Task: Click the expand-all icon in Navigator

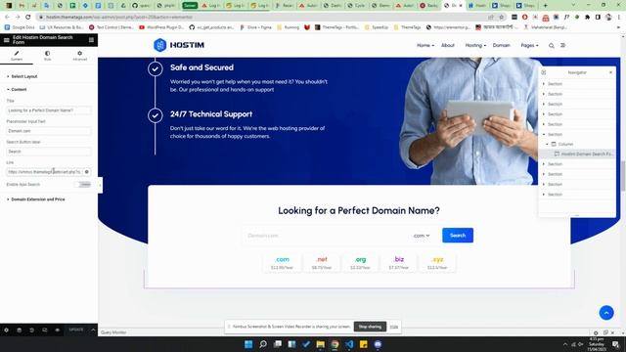Action: (x=544, y=72)
